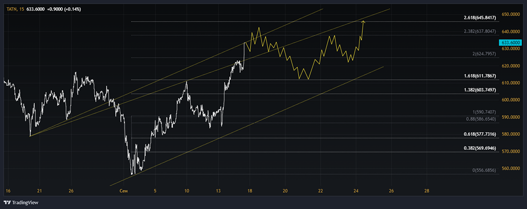Viewport: 527px width, 209px height.
Task: Click date 28 on time axis
Action: [x=427, y=191]
